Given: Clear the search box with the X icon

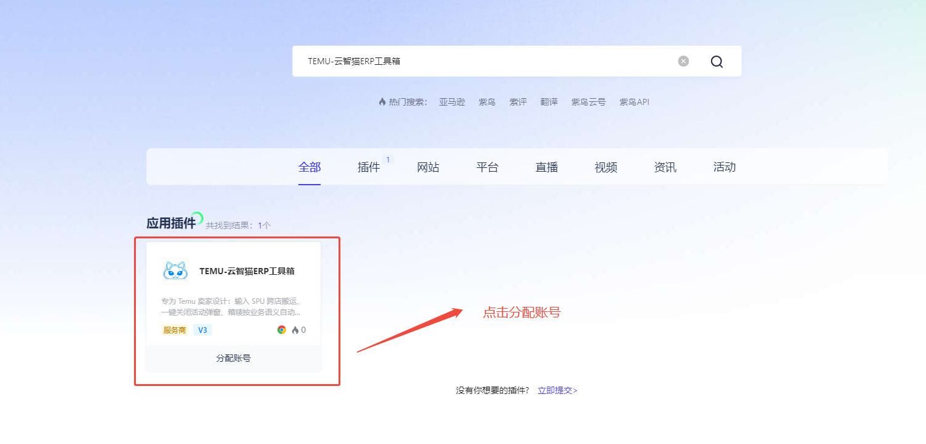Looking at the screenshot, I should [x=683, y=61].
